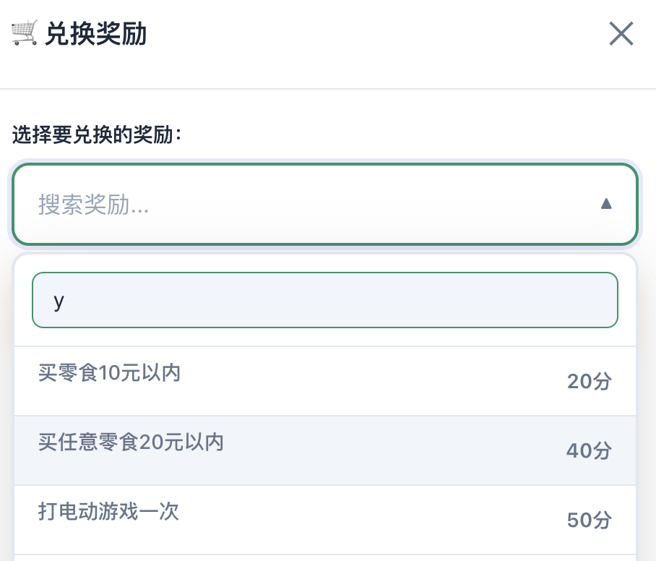
Task: Click the 50分 points value
Action: (x=589, y=520)
